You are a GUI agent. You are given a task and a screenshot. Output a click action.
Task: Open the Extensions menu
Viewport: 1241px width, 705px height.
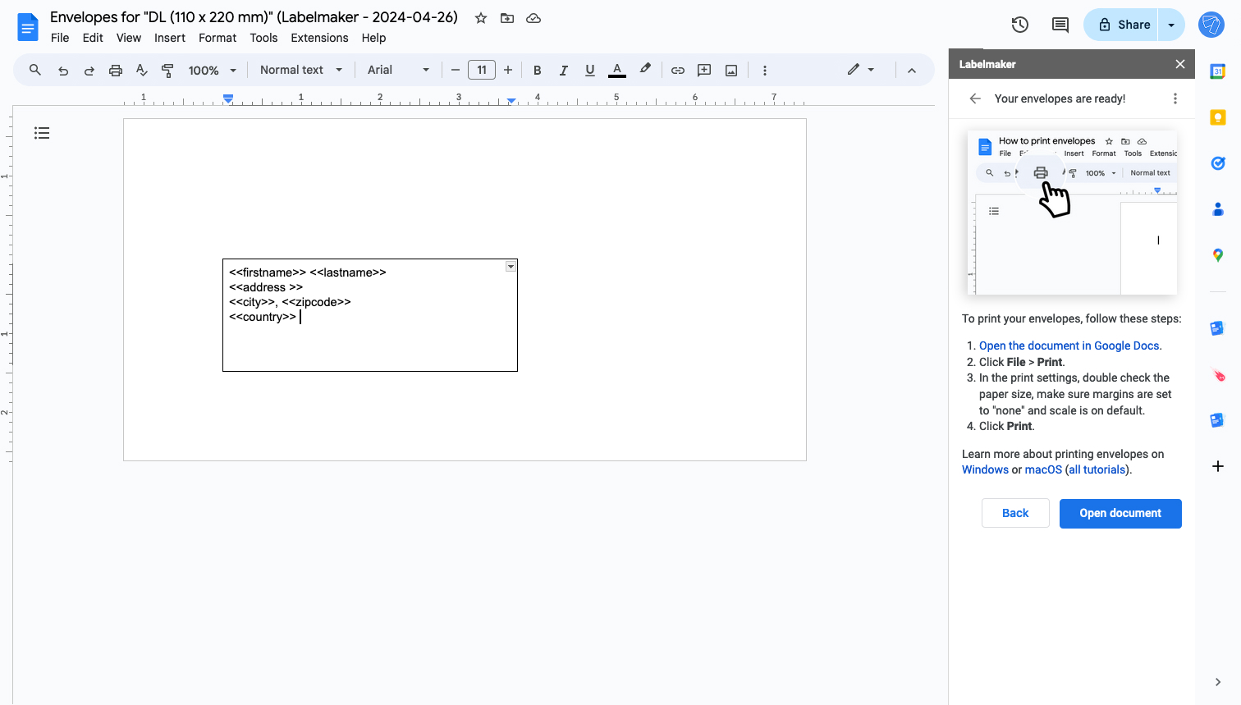click(x=319, y=38)
